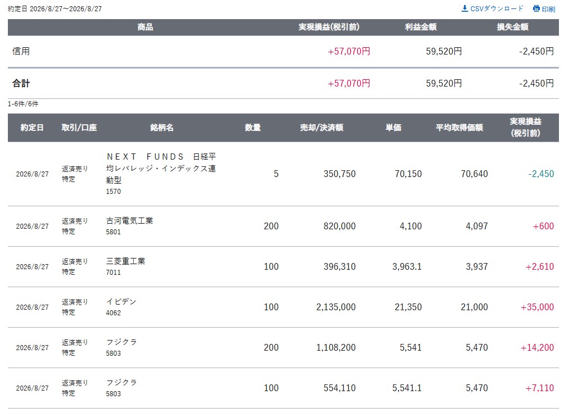Click the イビデン stock name
The image size is (573, 417).
pyautogui.click(x=121, y=302)
